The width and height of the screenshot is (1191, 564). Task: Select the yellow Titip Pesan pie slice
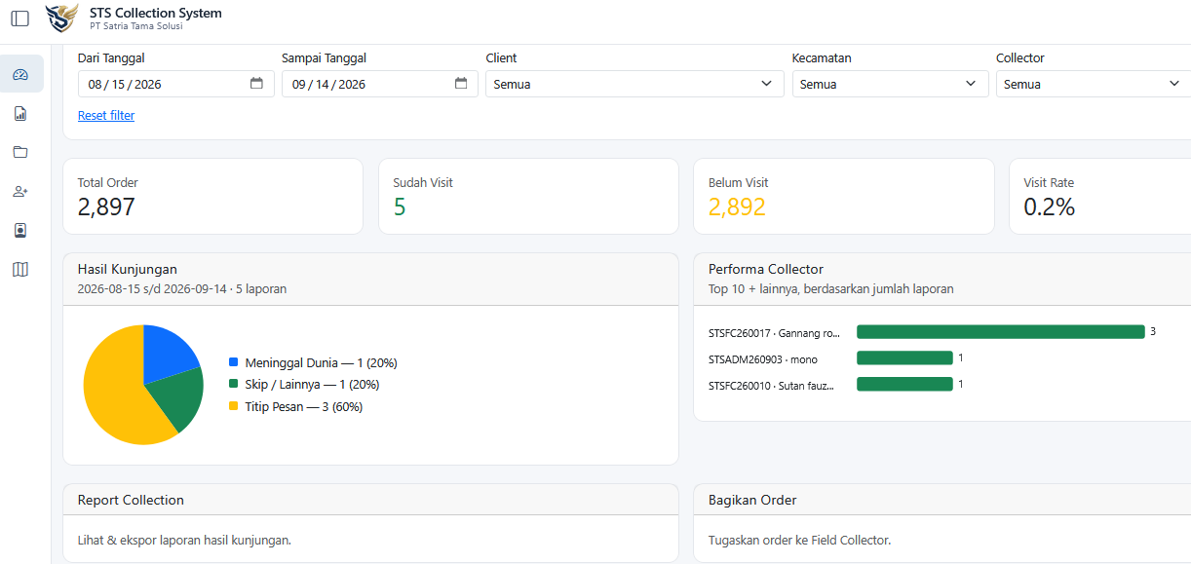[112, 390]
